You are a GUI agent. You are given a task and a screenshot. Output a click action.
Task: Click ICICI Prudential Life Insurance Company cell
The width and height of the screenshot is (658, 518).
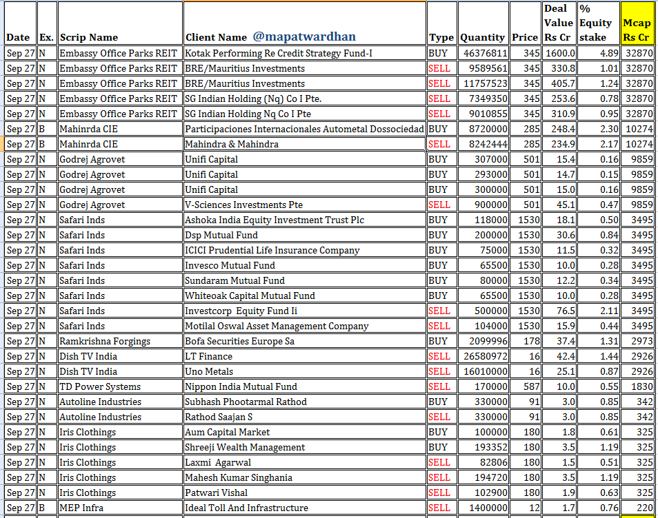pyautogui.click(x=305, y=250)
